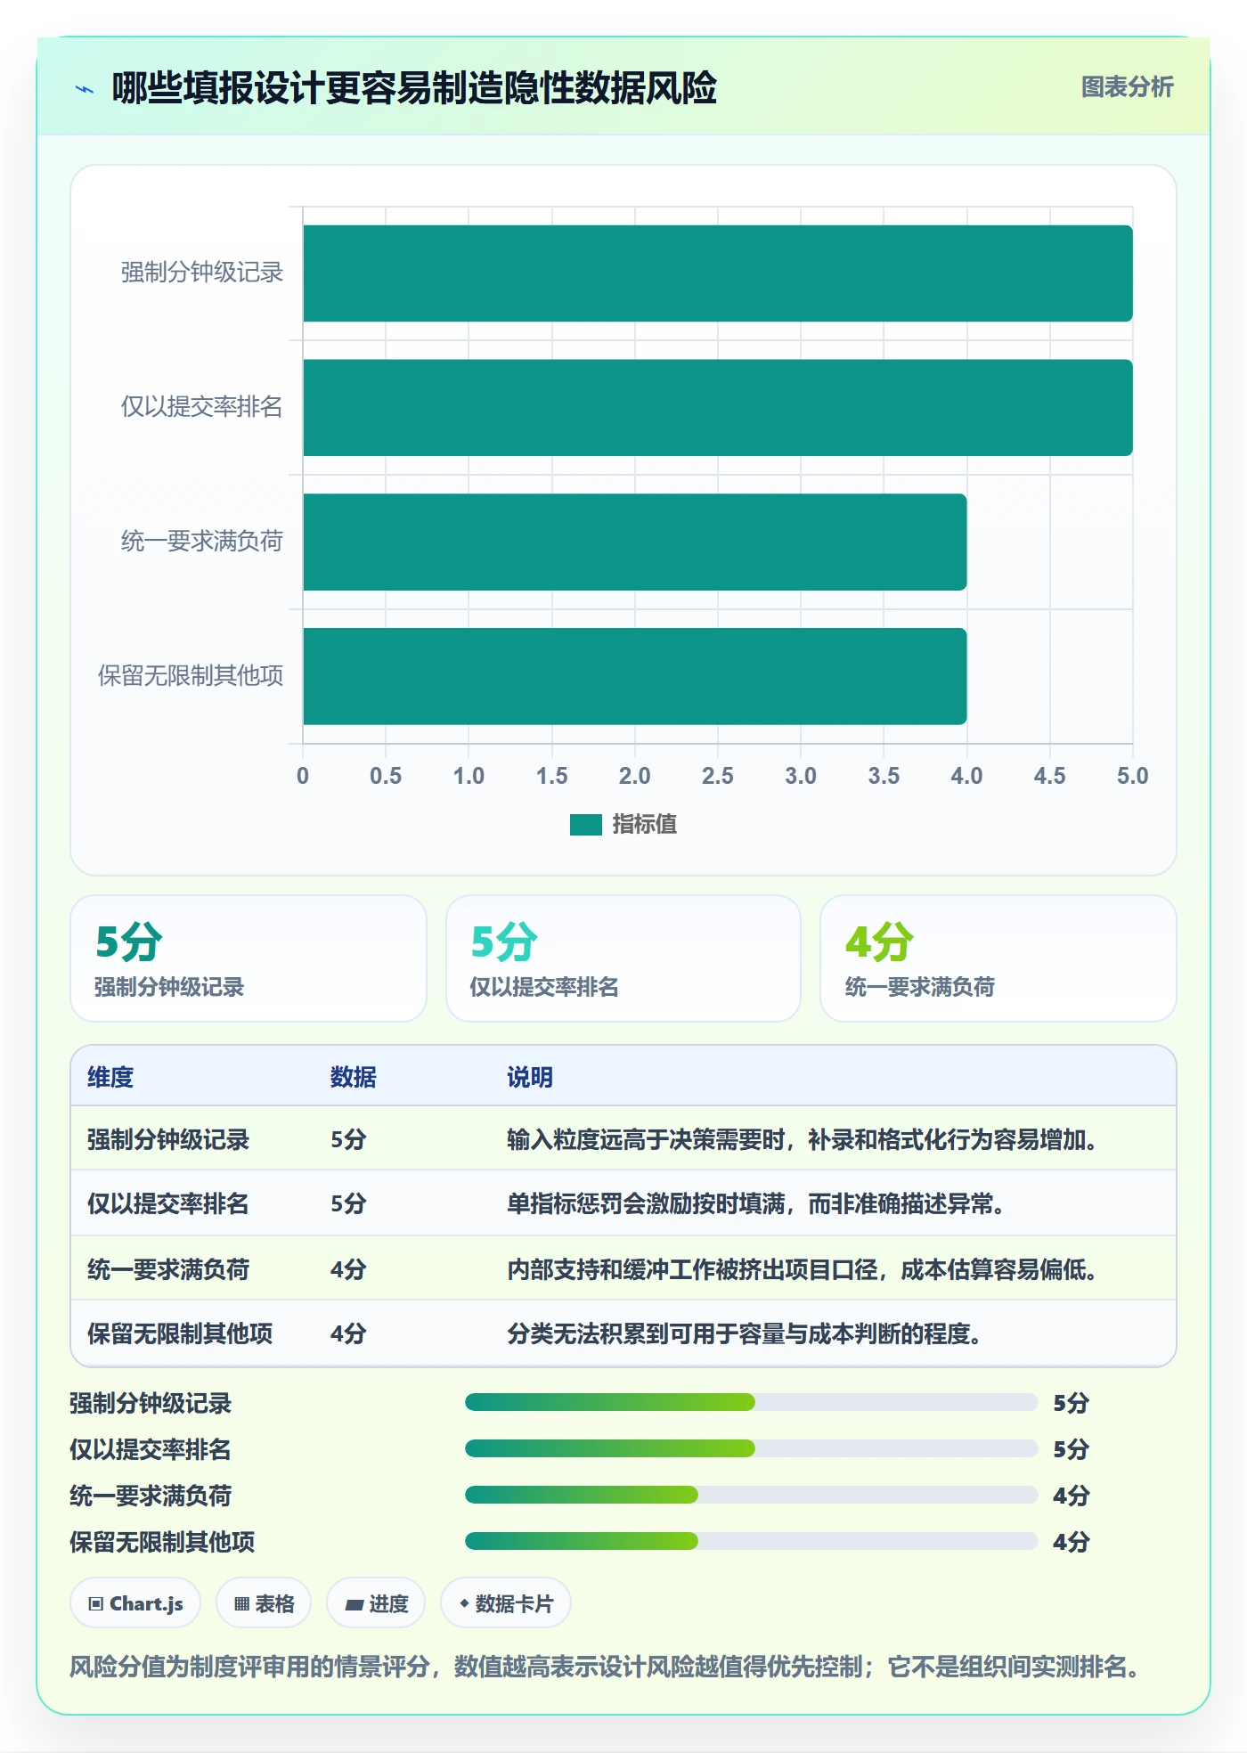Click the 数据 table column header

point(354,1077)
